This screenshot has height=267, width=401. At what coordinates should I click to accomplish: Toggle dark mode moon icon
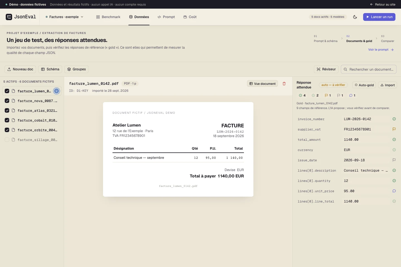tap(355, 17)
